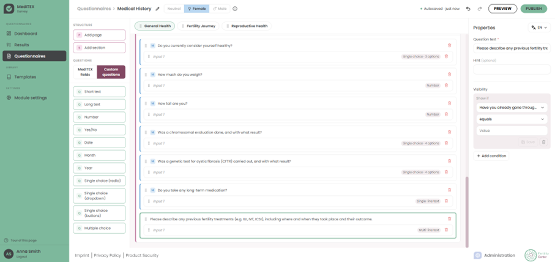The height and width of the screenshot is (262, 555).
Task: Add a Short text question
Action: tap(99, 92)
